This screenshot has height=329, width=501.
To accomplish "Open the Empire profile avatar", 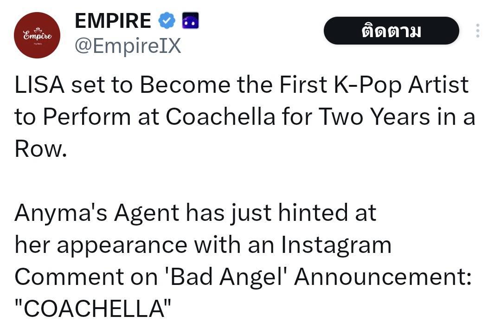I will [38, 35].
